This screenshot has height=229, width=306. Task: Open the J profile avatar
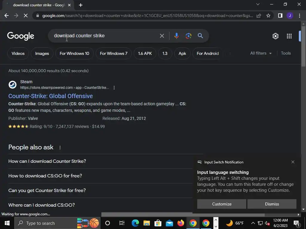290,16
